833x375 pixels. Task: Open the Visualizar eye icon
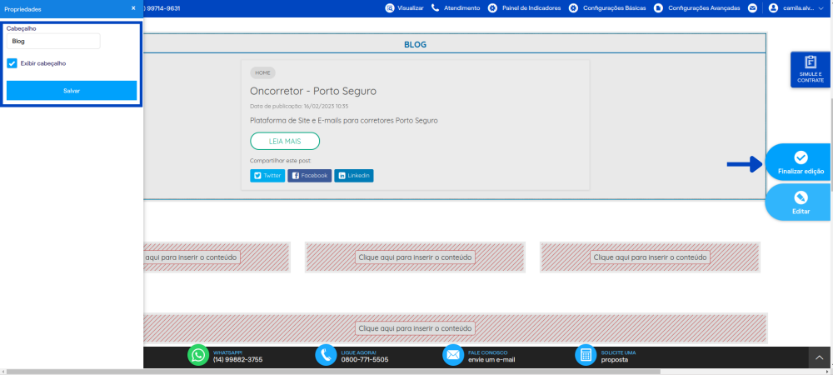(390, 8)
